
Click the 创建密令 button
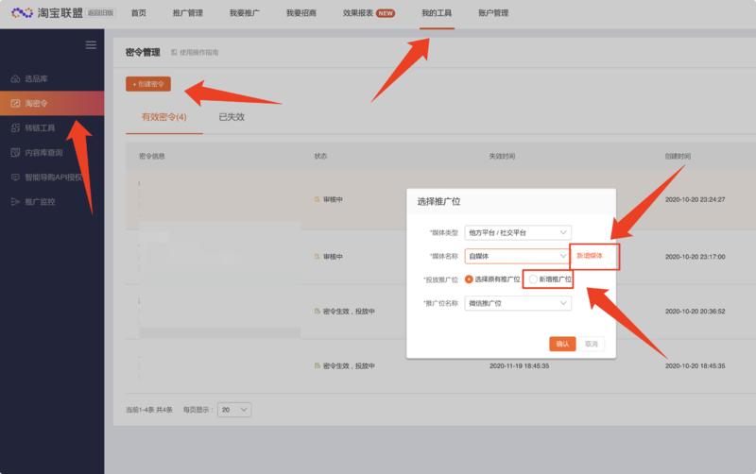[x=148, y=84]
